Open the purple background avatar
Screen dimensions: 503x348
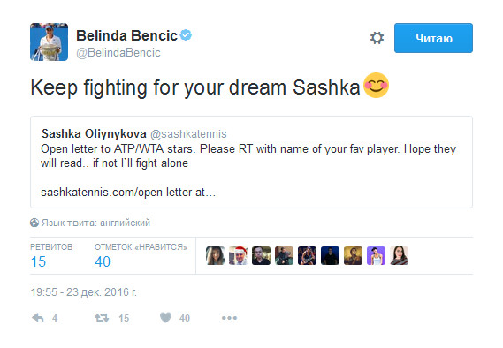[376, 256]
